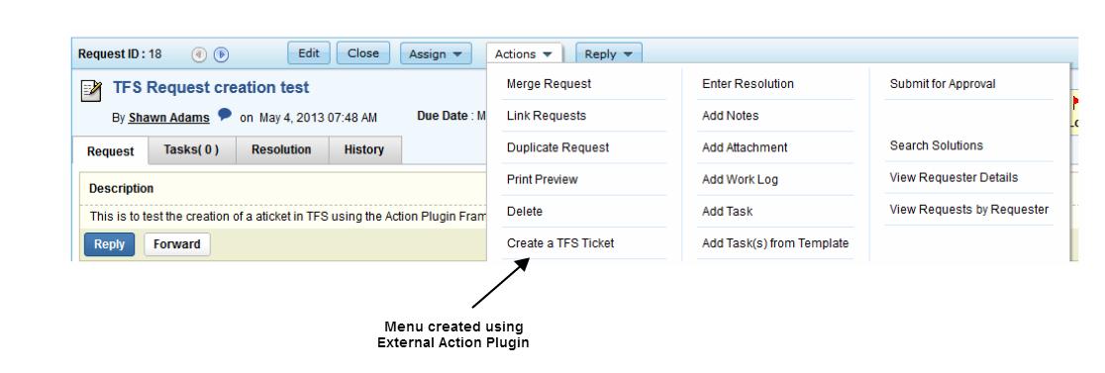The height and width of the screenshot is (373, 1105).
Task: Select Create a TFS Ticket menu item
Action: coord(560,242)
